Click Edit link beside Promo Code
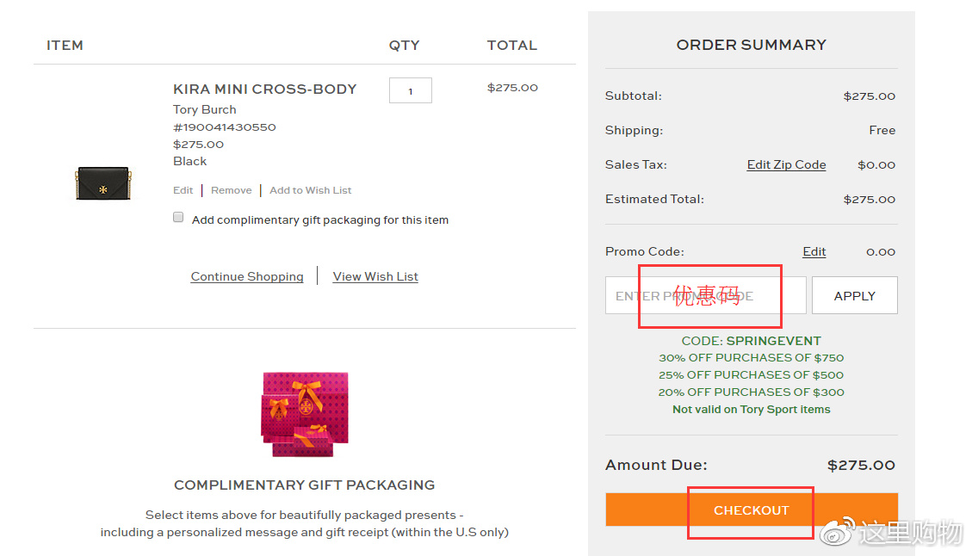Screen dimensions: 972x556 (814, 251)
